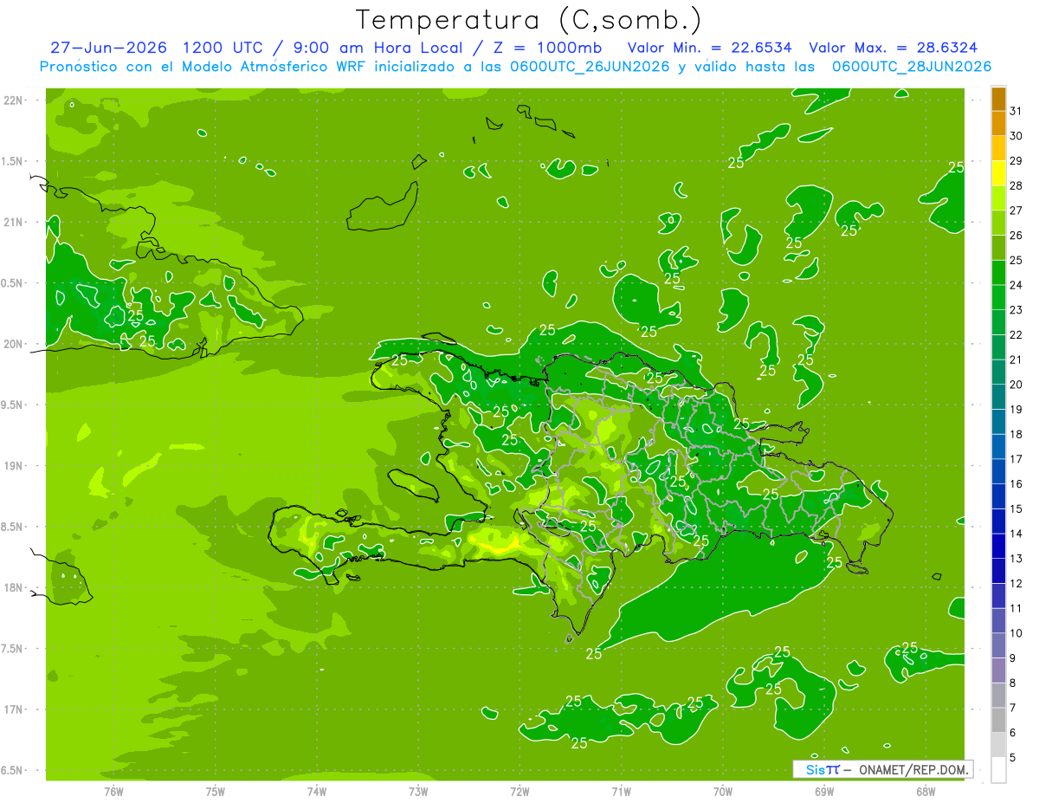The image size is (1039, 803).
Task: Click the time label 1200 UTC
Action: 221,48
